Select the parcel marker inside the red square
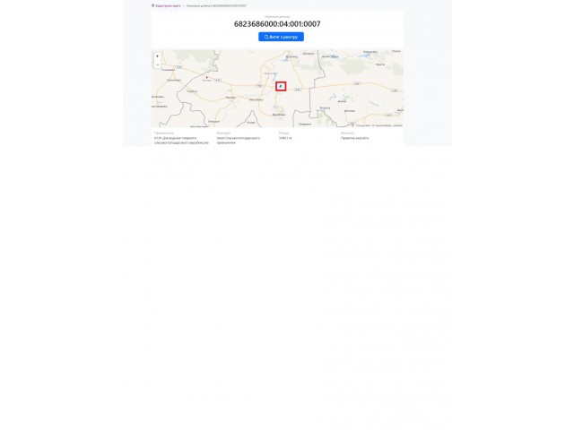Screen dimensions: 574x430 pos(281,86)
